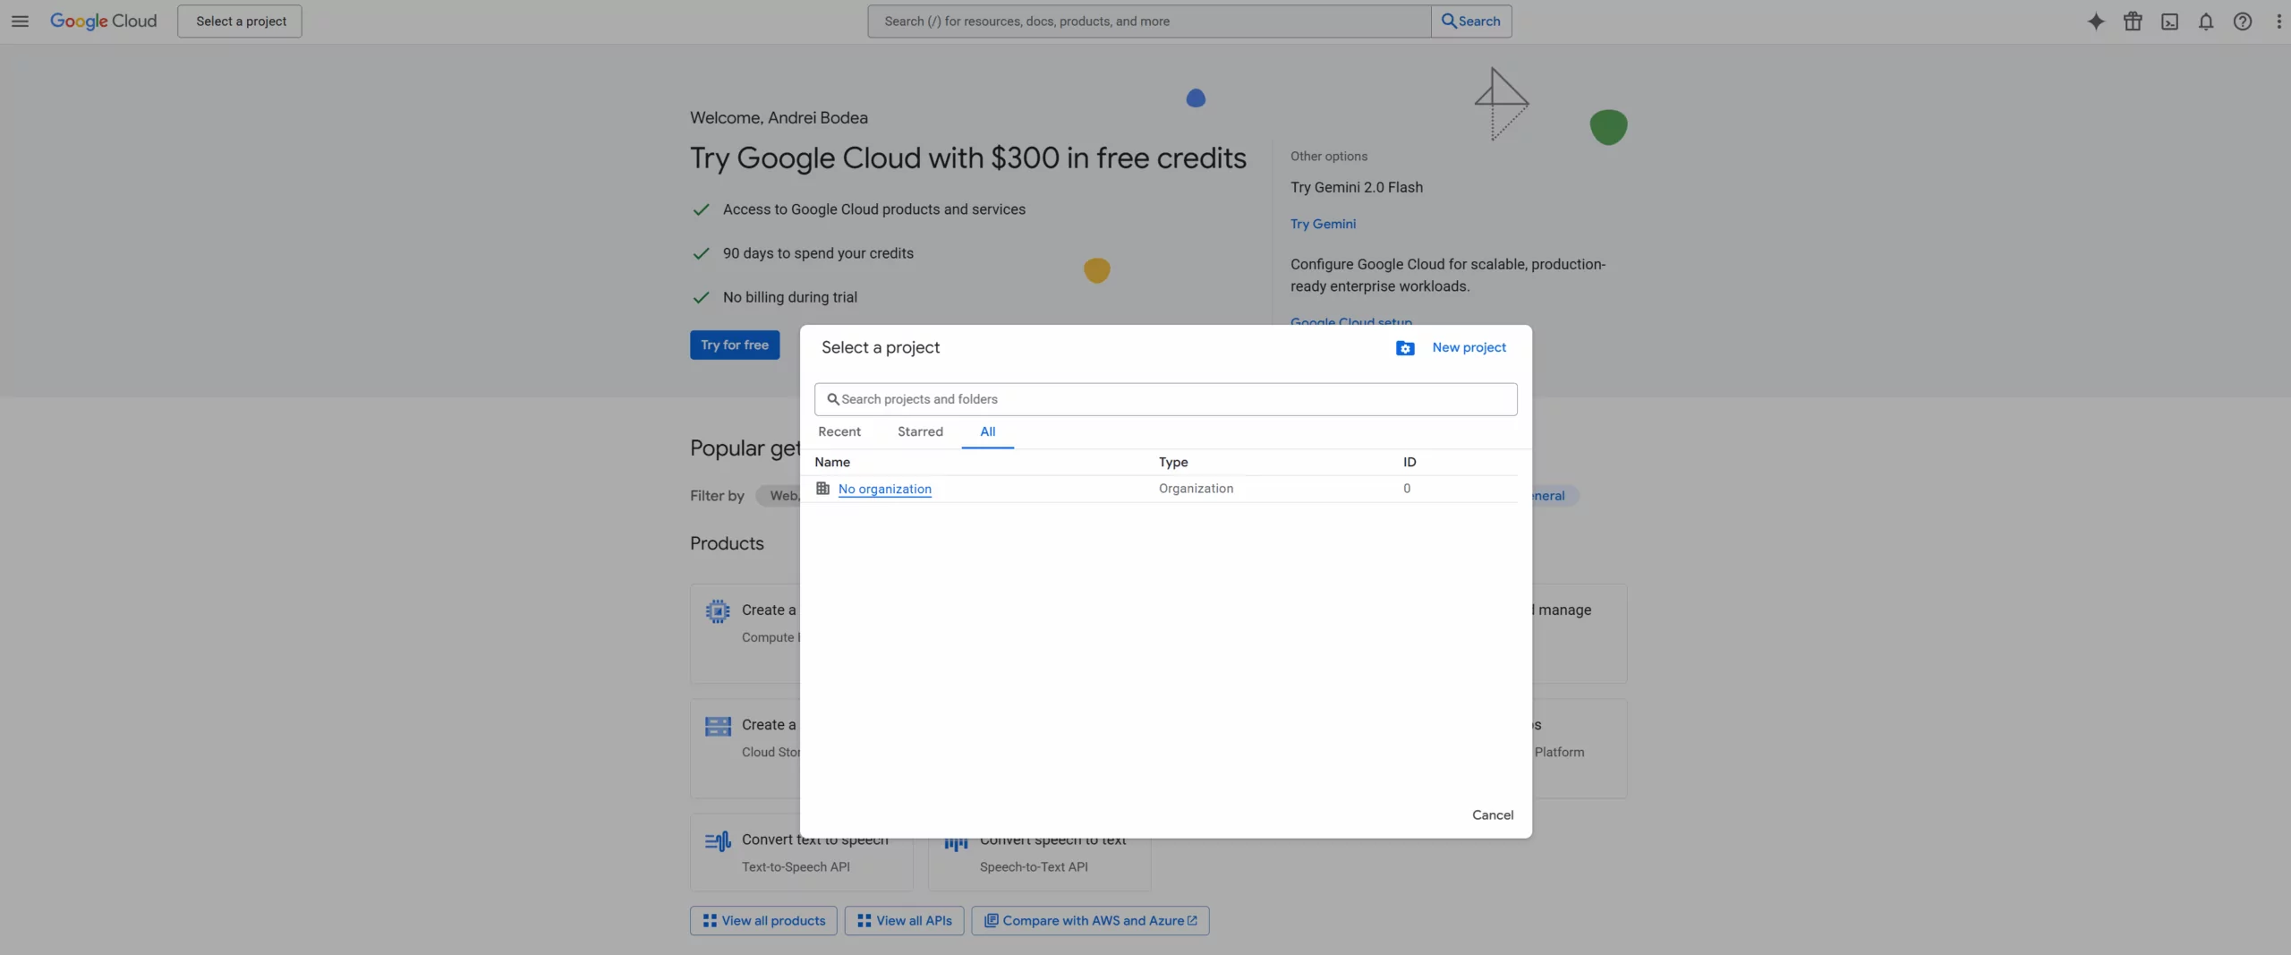Click the Try Gemini 2.0 Flash text
The image size is (2291, 955).
[1356, 187]
